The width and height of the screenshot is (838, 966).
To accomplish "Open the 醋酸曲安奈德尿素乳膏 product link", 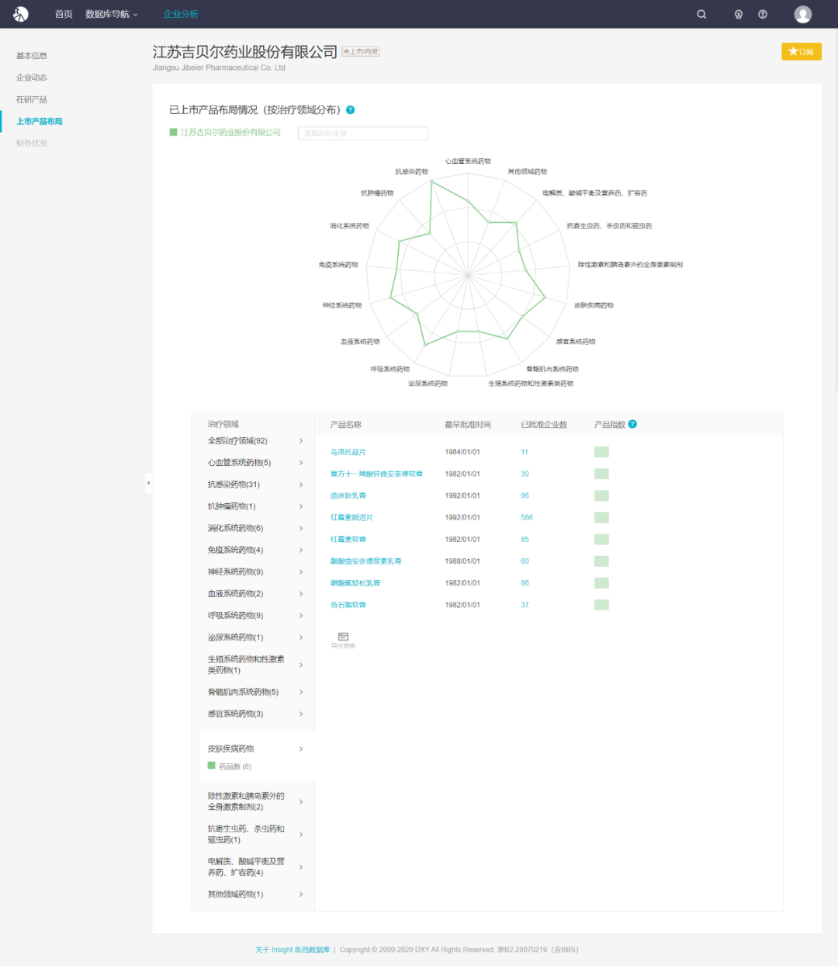I will click(366, 561).
